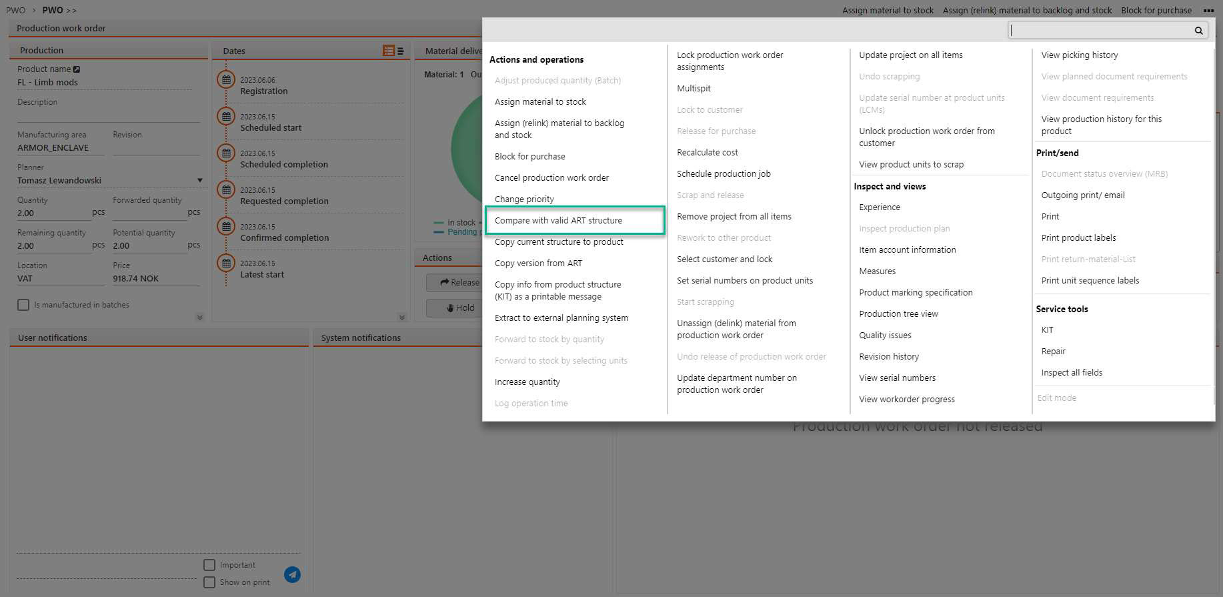Click the Description field
The image size is (1223, 597).
click(109, 115)
